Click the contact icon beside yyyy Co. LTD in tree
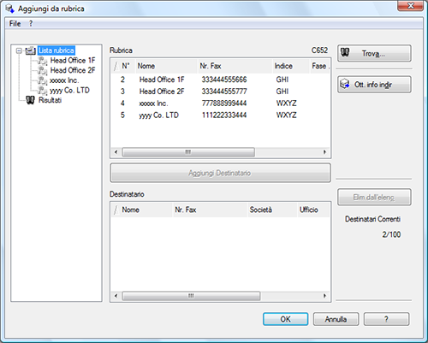 coord(43,91)
